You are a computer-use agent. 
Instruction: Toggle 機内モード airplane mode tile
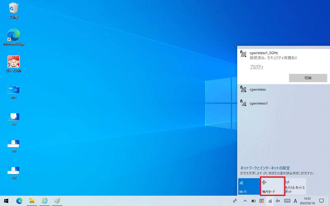pyautogui.click(x=272, y=186)
